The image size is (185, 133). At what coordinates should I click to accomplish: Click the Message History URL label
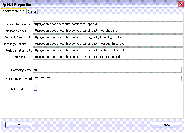[x=18, y=44]
